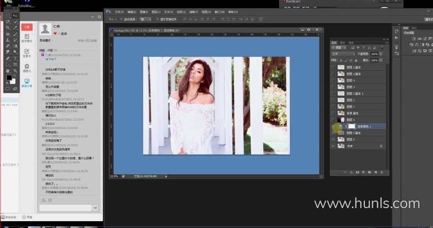Click the chat message input field

tap(65, 208)
